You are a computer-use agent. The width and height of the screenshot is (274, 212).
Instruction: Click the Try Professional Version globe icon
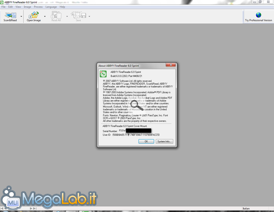(x=259, y=15)
